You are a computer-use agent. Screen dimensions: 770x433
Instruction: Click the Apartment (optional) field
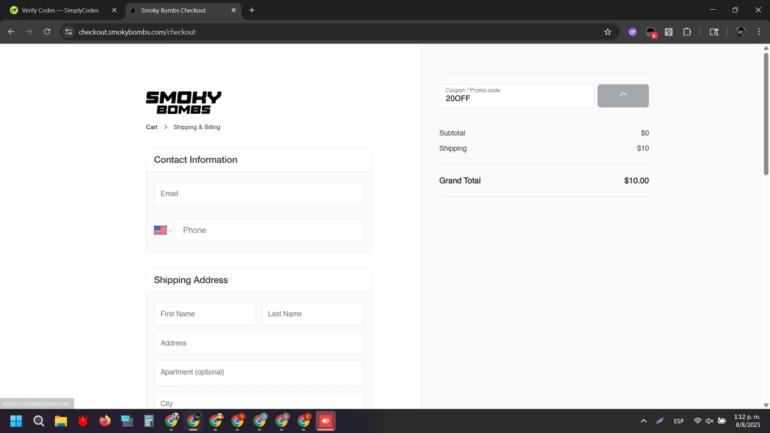point(259,373)
